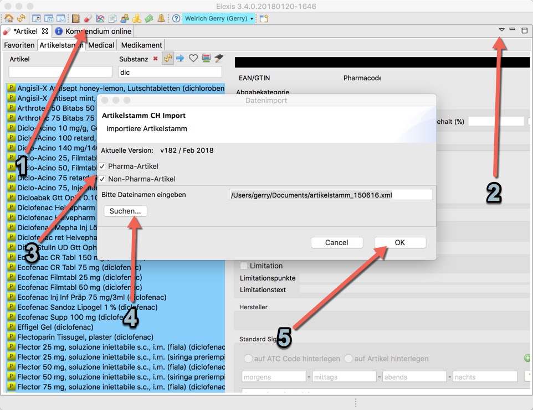The height and width of the screenshot is (410, 533).
Task: Select the Artikelstamm tab
Action: point(61,45)
